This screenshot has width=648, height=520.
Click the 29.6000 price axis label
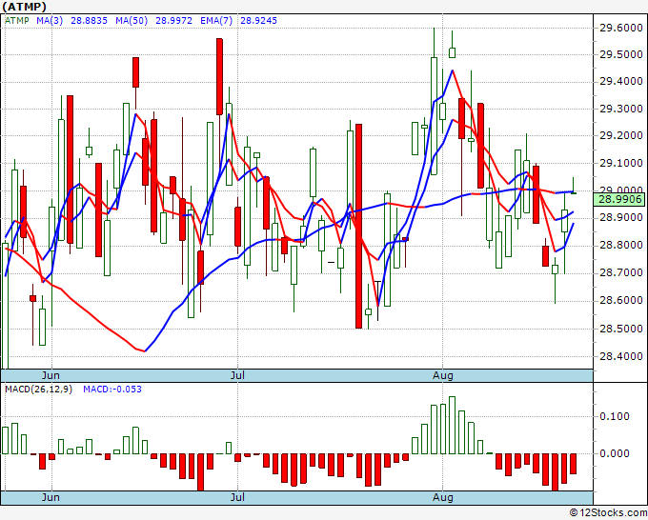pyautogui.click(x=620, y=28)
